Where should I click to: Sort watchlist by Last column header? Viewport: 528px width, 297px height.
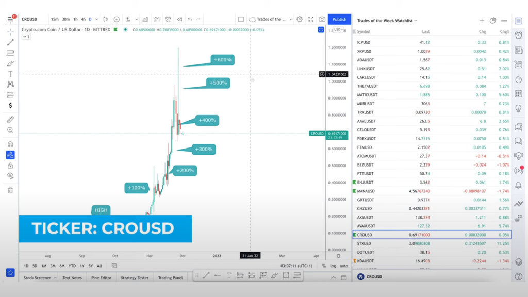tap(425, 31)
